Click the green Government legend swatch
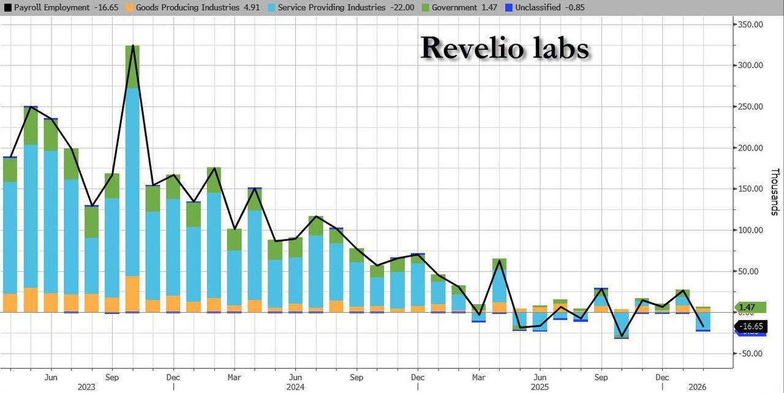The width and height of the screenshot is (784, 393). (426, 8)
